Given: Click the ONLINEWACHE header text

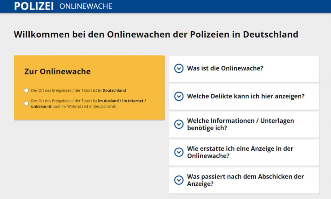Looking at the screenshot, I should coord(86,6).
